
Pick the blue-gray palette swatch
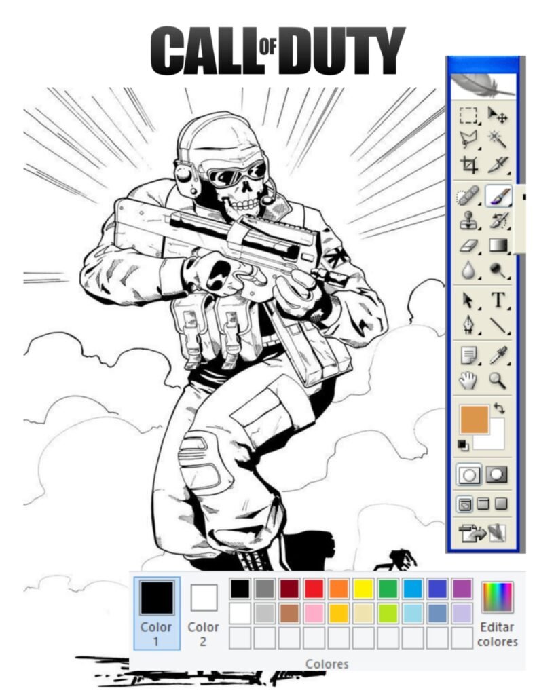click(x=437, y=614)
